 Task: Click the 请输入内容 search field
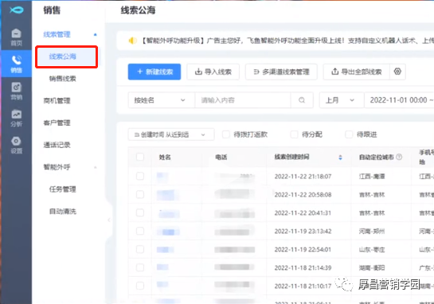click(x=243, y=100)
